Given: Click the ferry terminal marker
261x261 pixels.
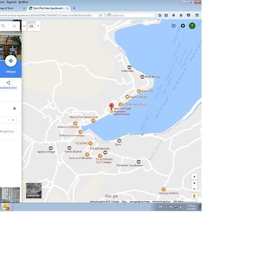Looking at the screenshot, I should 142,134.
